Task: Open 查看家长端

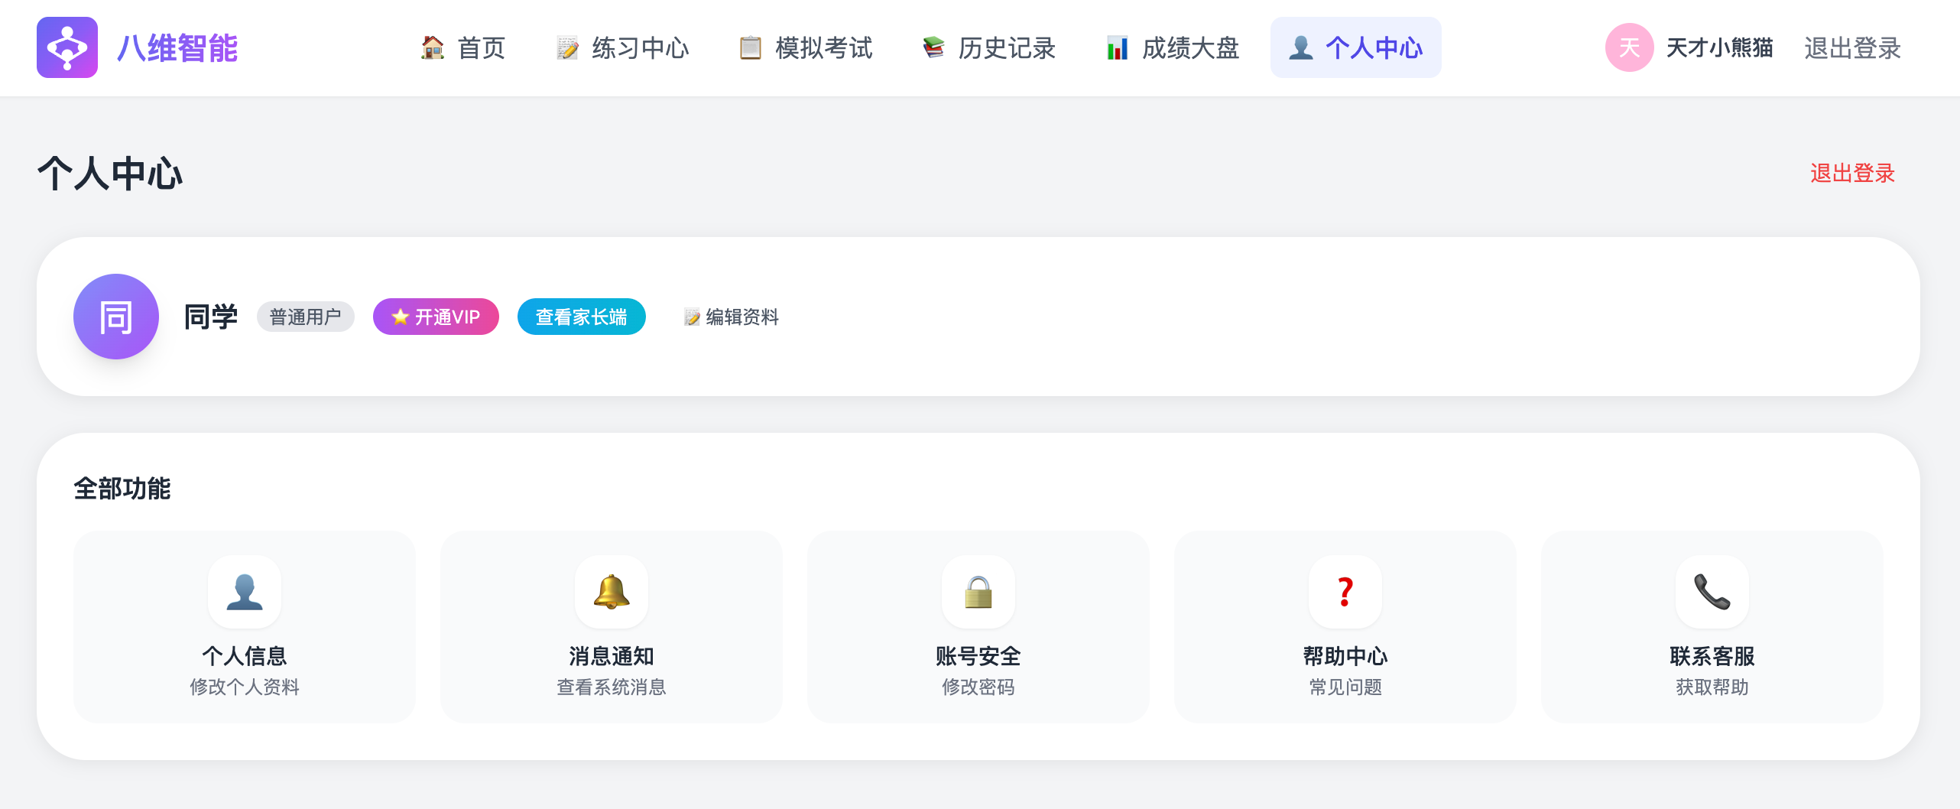Action: [581, 316]
